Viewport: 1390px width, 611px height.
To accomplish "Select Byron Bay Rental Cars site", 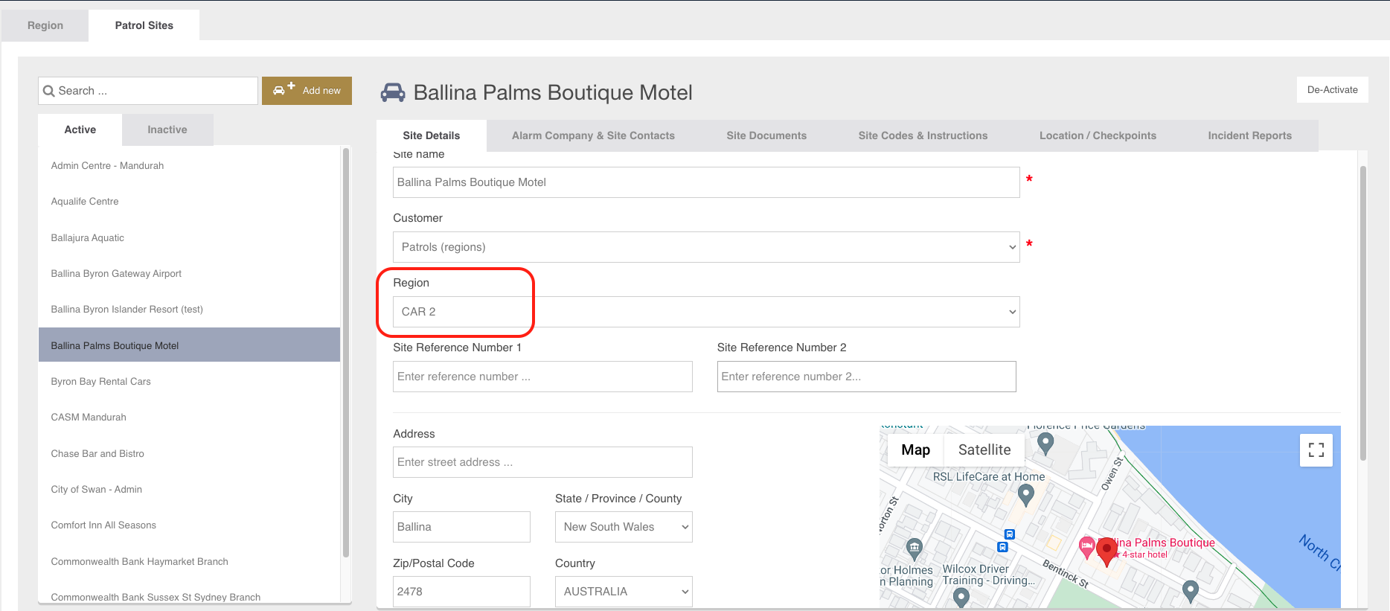I will (x=189, y=382).
